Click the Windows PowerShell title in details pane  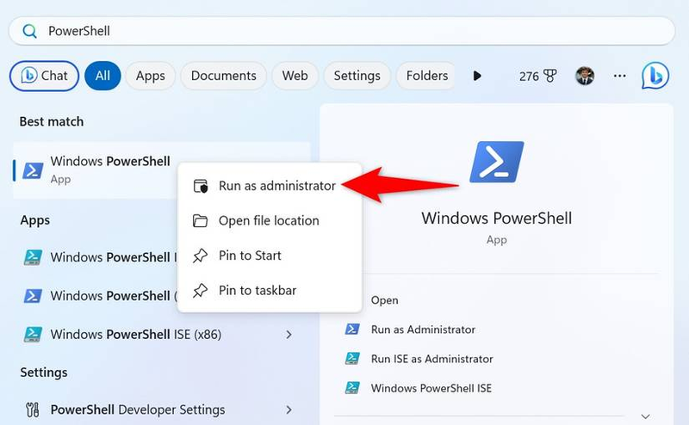[497, 219]
